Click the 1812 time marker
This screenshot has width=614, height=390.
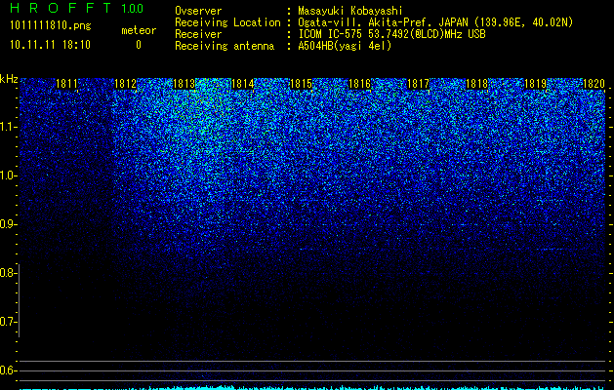125,84
